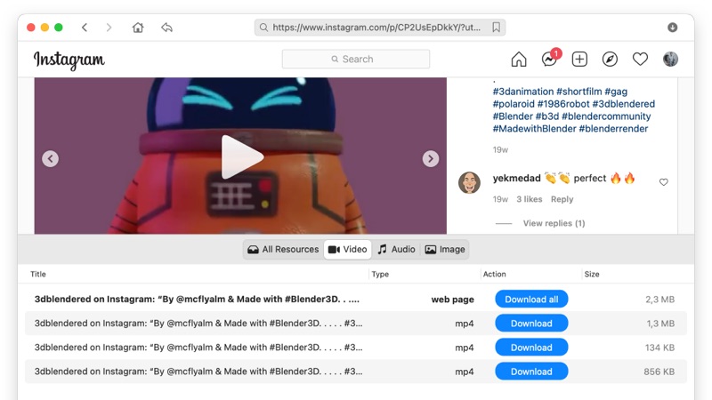Go back with the browser back arrow

pos(85,28)
